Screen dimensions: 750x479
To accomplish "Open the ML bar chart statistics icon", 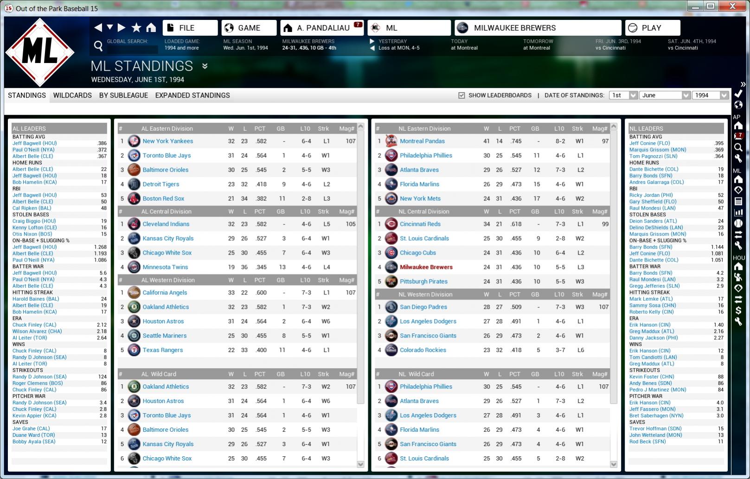I will (738, 212).
